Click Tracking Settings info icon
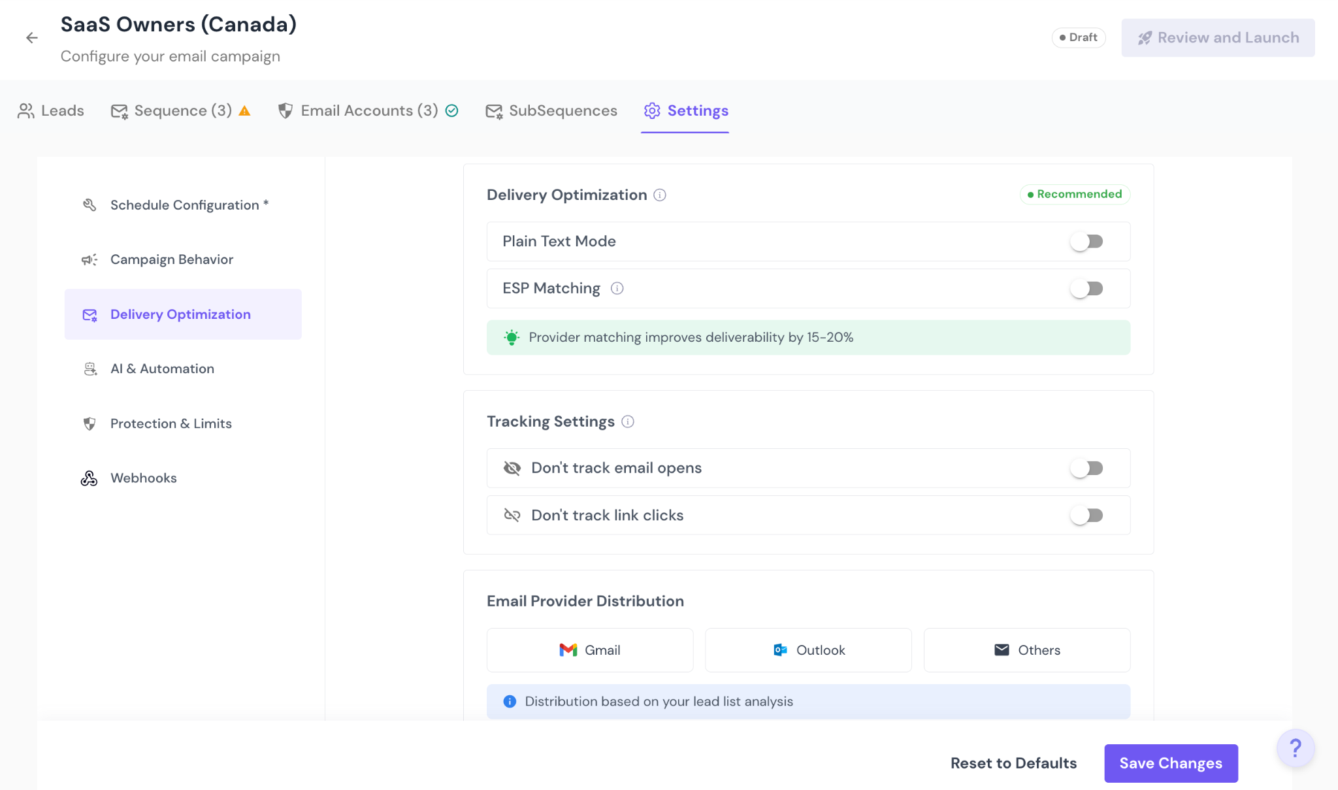Viewport: 1338px width, 790px height. (628, 421)
